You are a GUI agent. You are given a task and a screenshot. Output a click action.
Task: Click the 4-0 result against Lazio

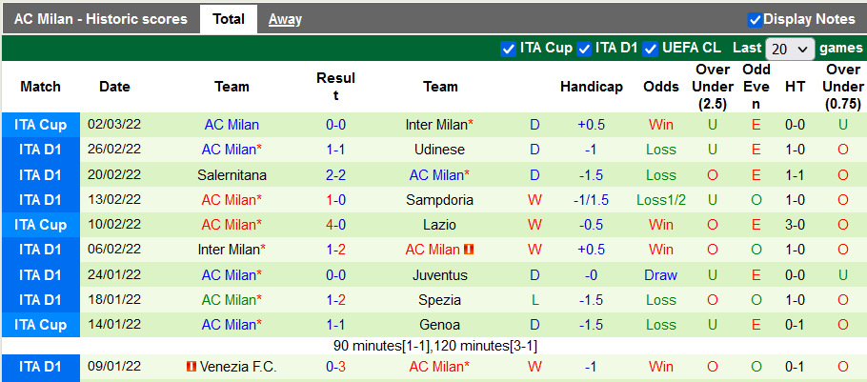335,225
